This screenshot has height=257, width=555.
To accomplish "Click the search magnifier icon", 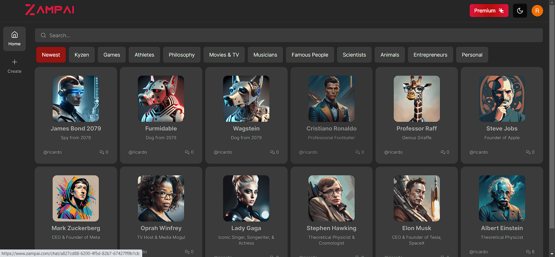I will pos(43,35).
